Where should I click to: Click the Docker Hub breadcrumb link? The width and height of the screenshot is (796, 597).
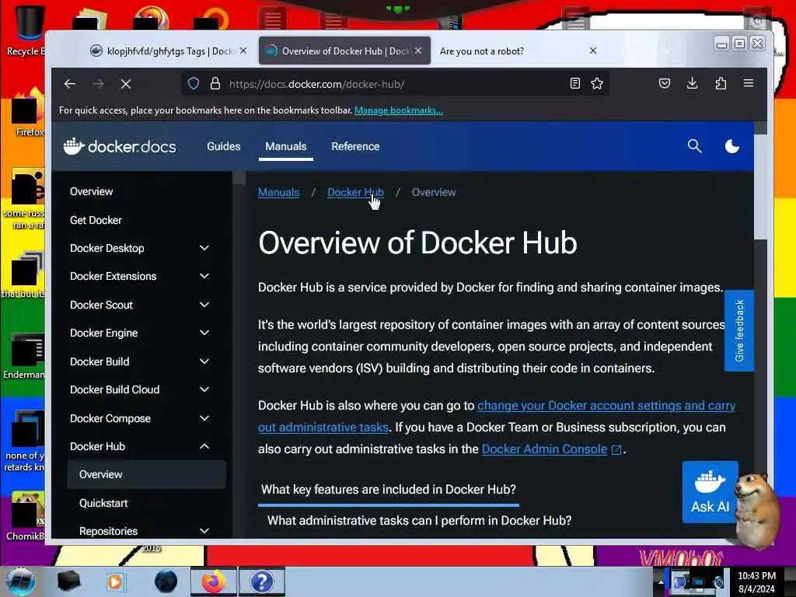(x=355, y=193)
